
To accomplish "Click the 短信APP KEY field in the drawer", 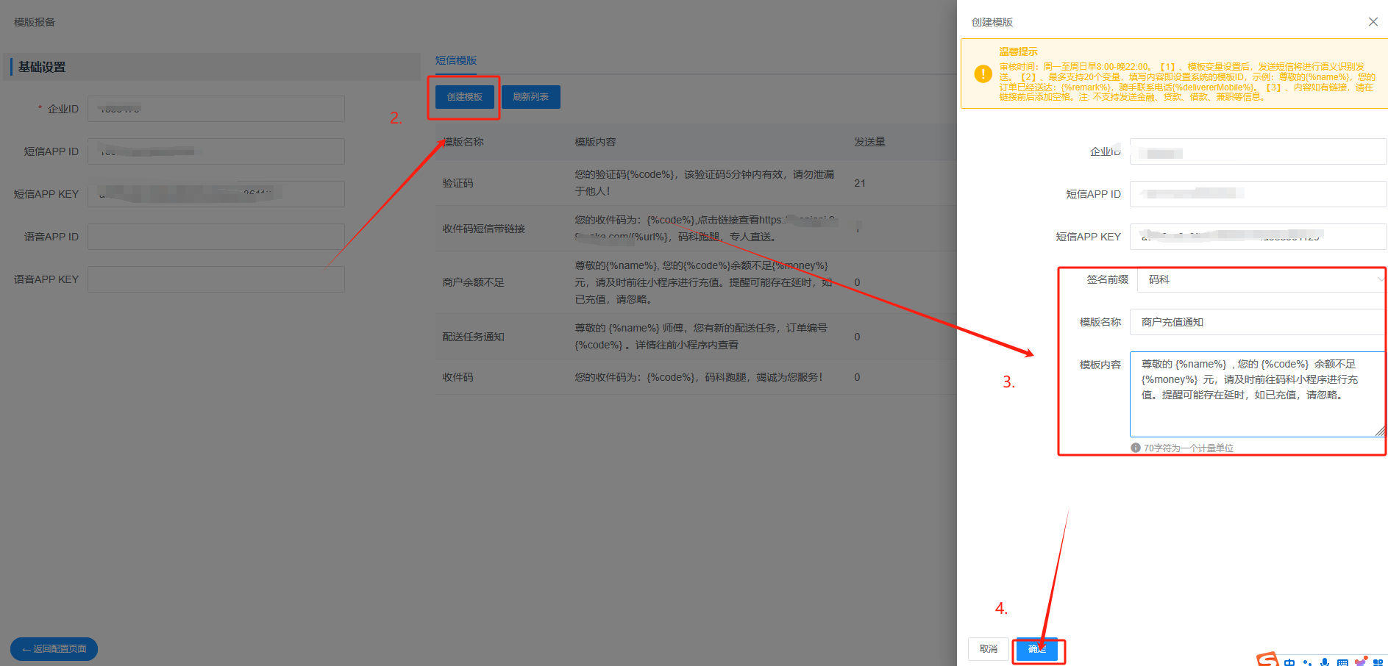I will coord(1258,237).
